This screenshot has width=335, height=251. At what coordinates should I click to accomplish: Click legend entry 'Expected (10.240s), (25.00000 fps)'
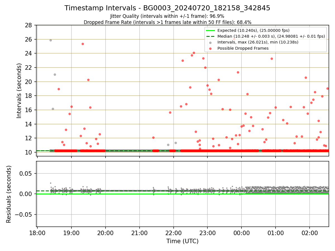tap(253, 30)
